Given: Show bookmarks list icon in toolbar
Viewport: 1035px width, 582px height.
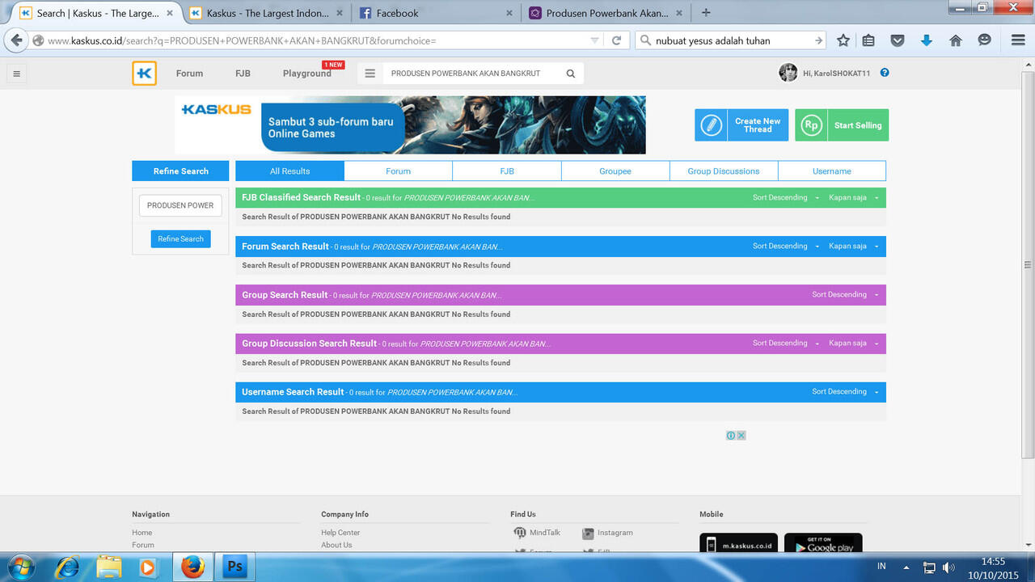Looking at the screenshot, I should point(868,40).
